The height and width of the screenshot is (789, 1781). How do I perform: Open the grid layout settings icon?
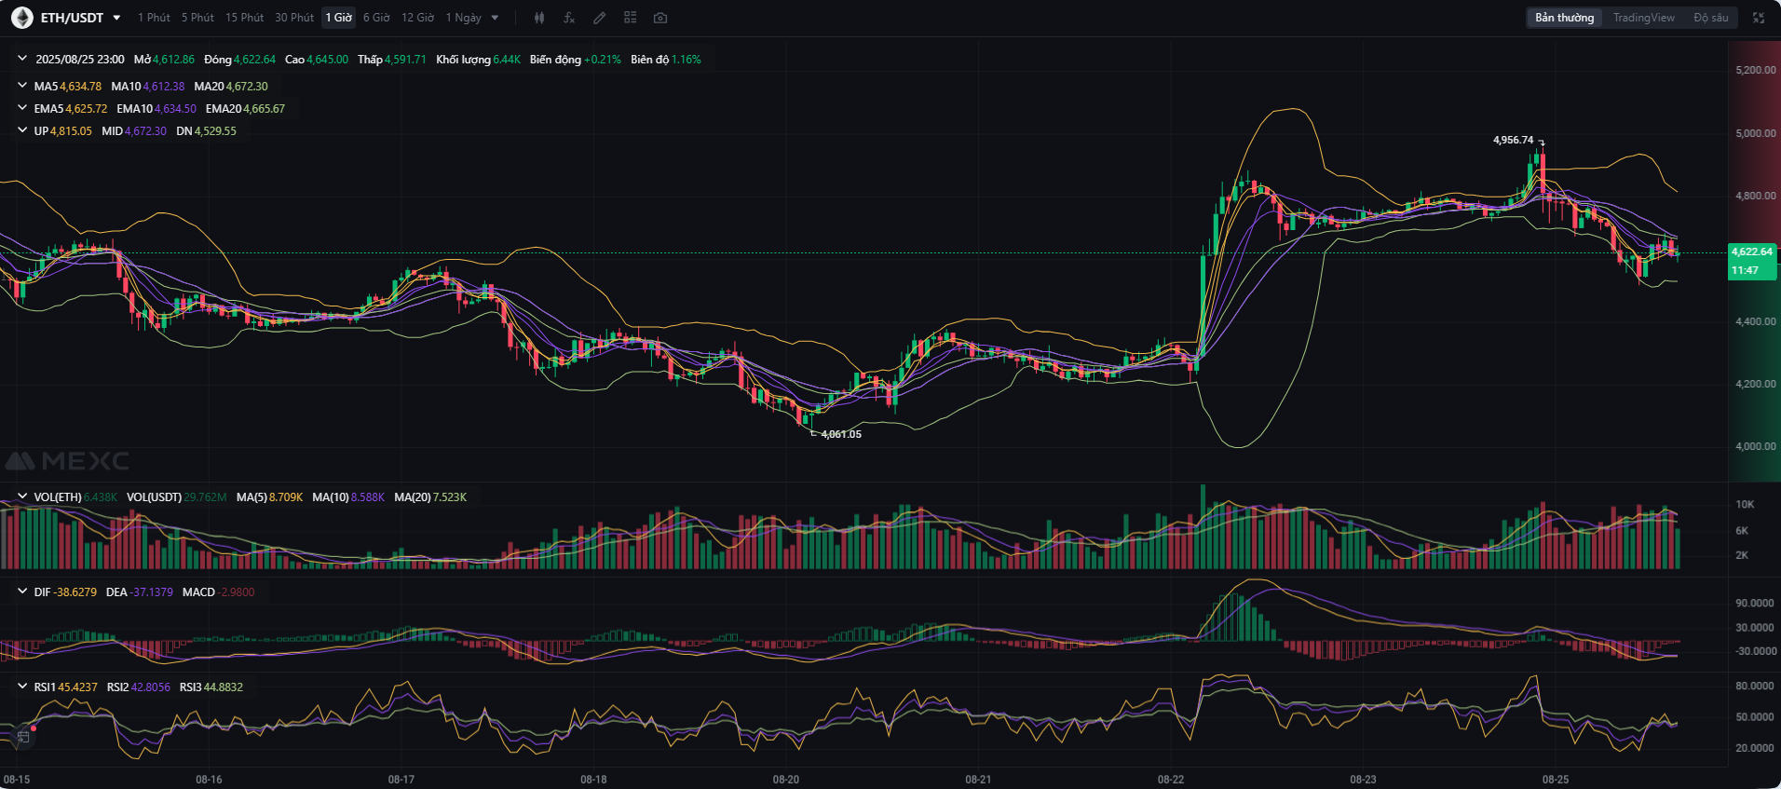coord(631,18)
